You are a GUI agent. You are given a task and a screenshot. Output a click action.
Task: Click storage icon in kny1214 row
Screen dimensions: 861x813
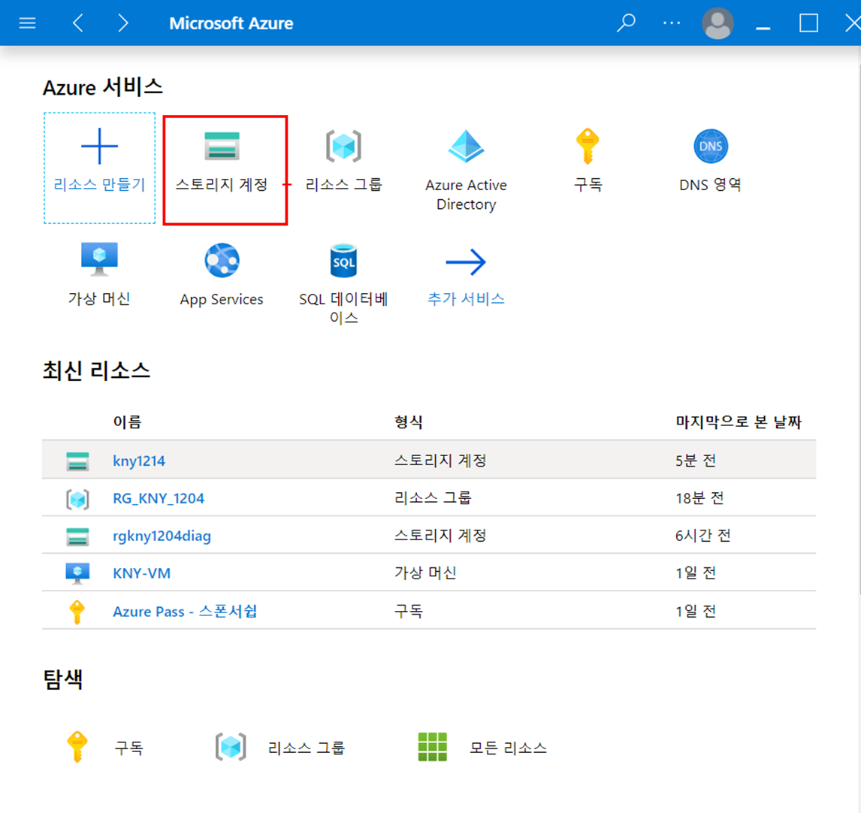pyautogui.click(x=77, y=461)
